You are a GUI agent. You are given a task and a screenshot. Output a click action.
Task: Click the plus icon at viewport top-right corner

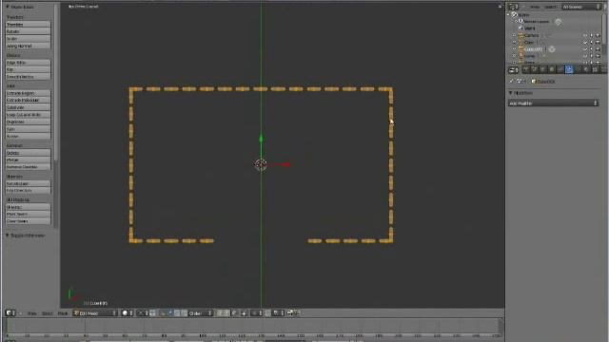tap(500, 7)
